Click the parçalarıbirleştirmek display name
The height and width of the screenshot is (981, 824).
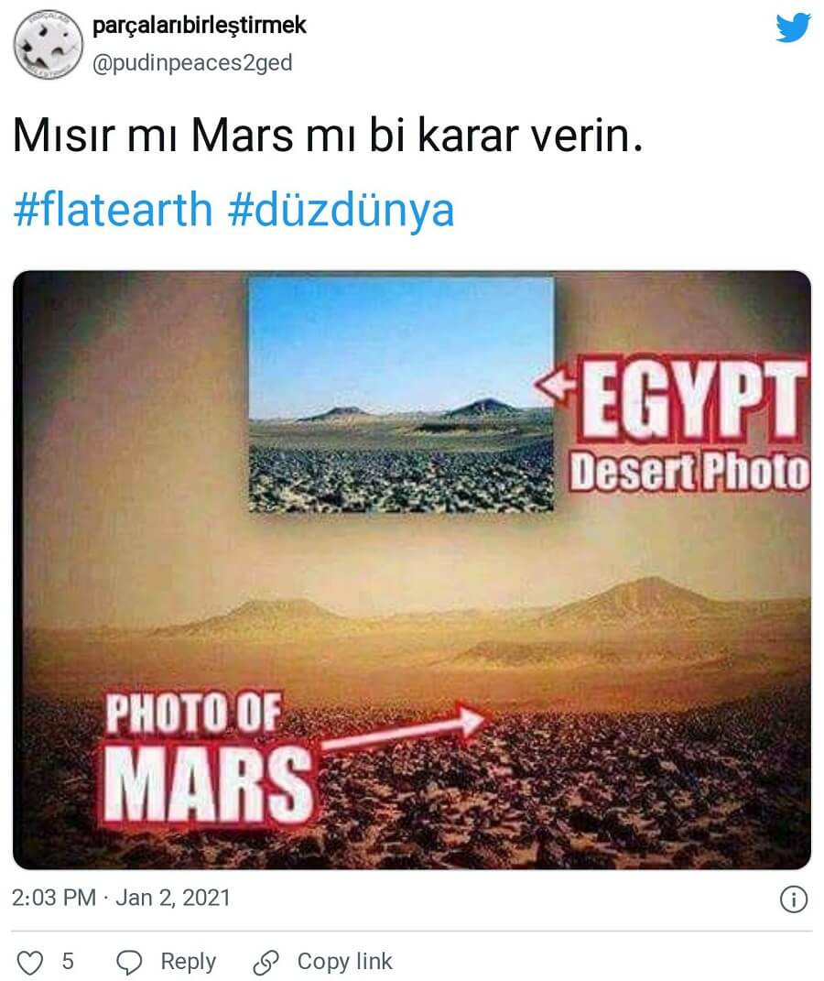(x=200, y=26)
